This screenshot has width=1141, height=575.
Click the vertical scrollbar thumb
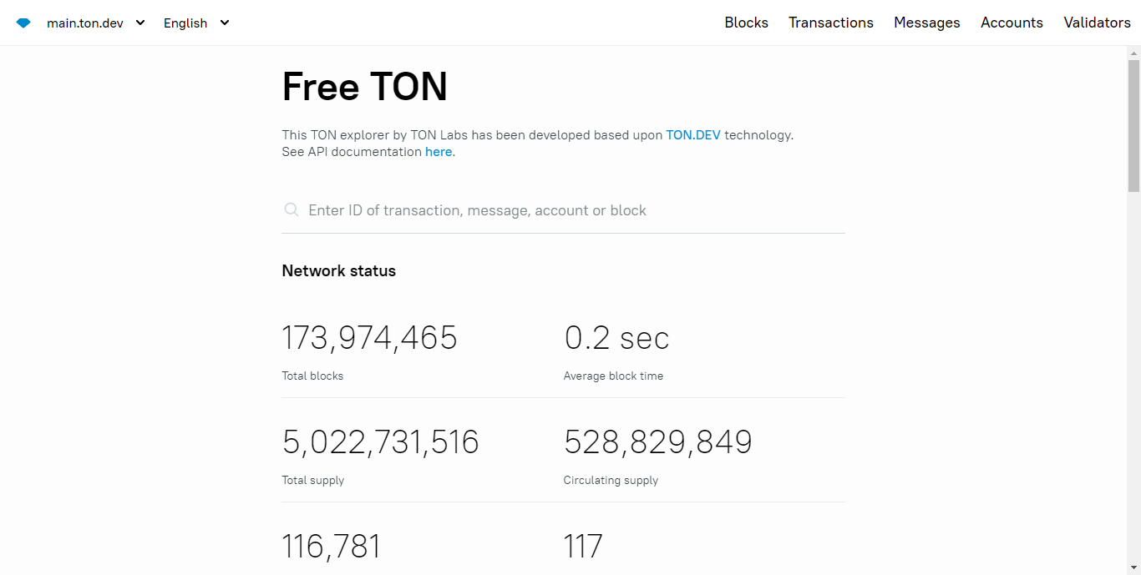coord(1133,125)
